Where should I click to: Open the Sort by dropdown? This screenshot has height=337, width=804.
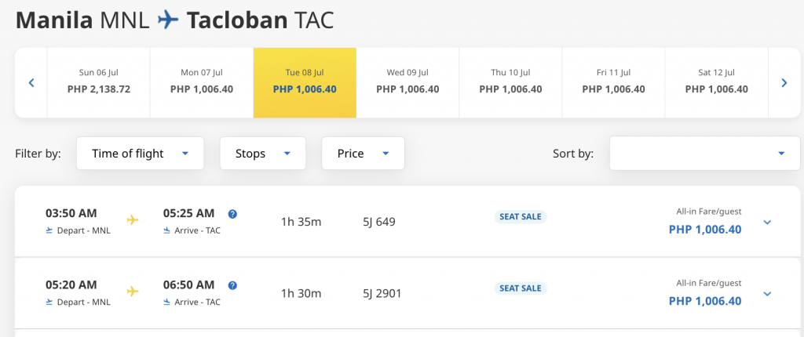[x=704, y=153]
